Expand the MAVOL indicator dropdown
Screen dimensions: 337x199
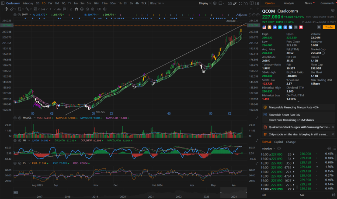point(35,118)
